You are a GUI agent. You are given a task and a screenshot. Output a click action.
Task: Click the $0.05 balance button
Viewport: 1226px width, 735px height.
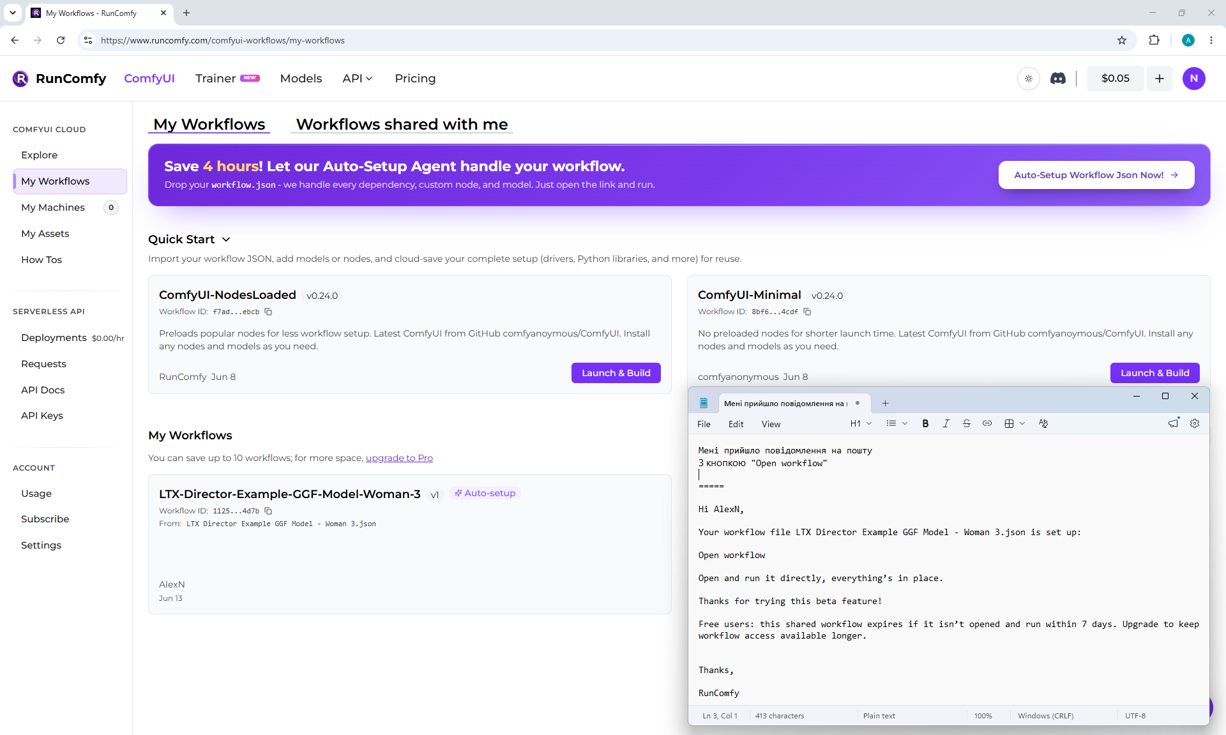tap(1115, 79)
